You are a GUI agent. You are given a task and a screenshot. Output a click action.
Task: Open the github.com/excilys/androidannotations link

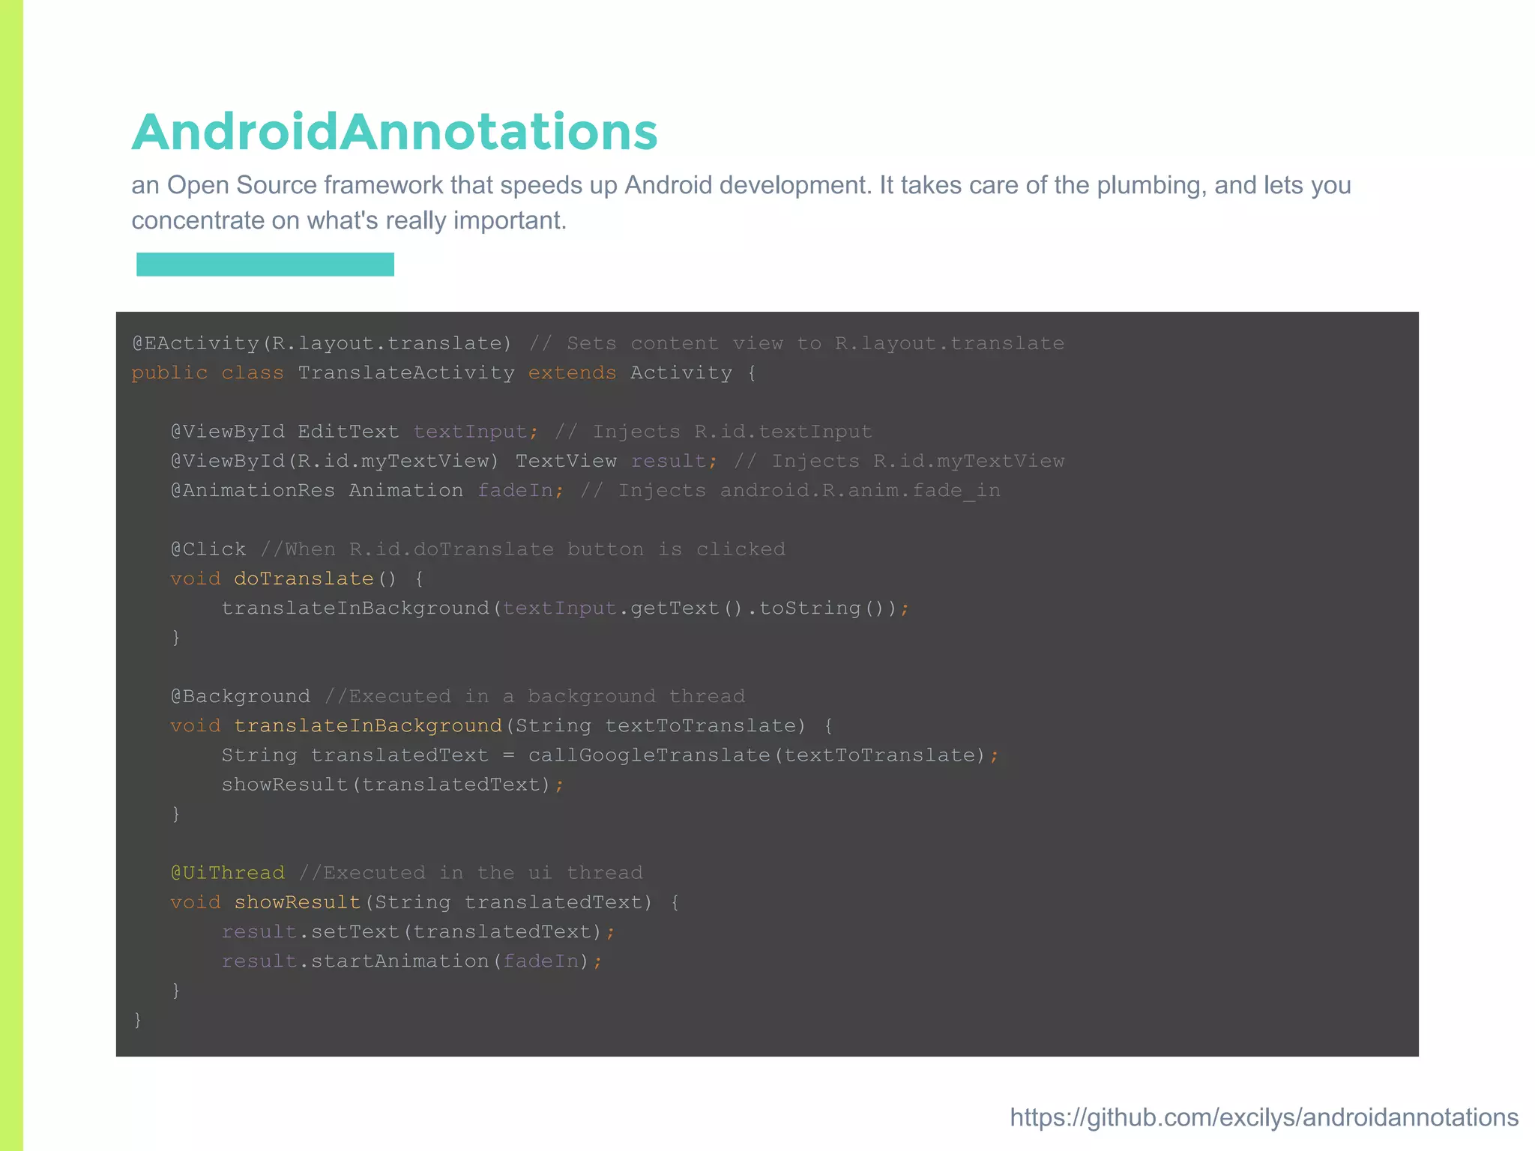click(x=1264, y=1117)
